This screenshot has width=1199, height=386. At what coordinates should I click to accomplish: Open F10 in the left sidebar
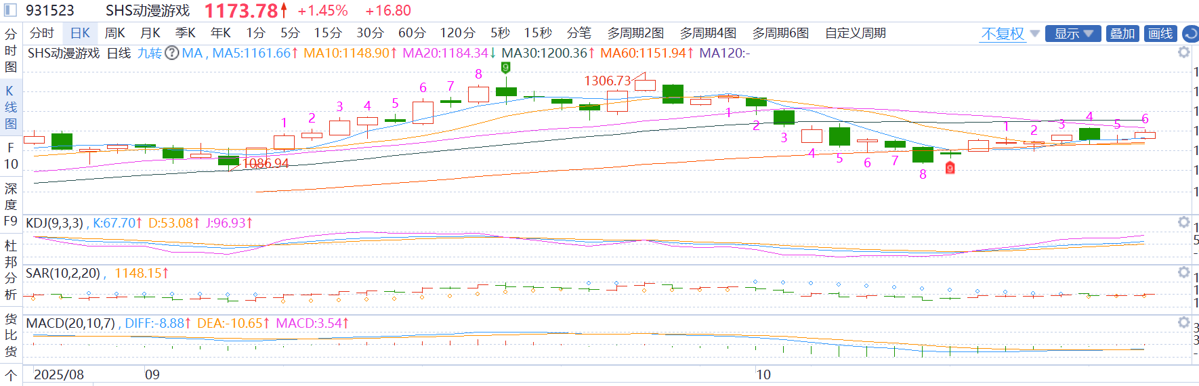click(11, 156)
